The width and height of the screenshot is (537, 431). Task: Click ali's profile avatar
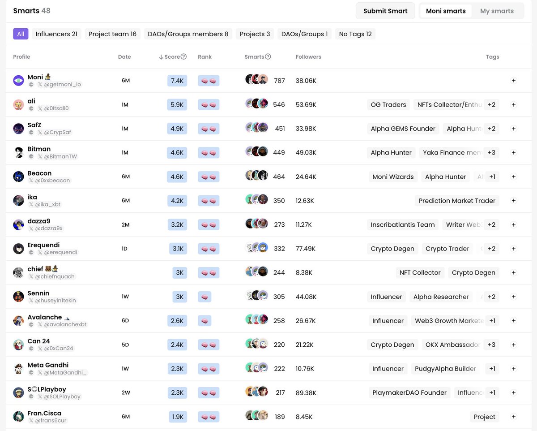(18, 105)
